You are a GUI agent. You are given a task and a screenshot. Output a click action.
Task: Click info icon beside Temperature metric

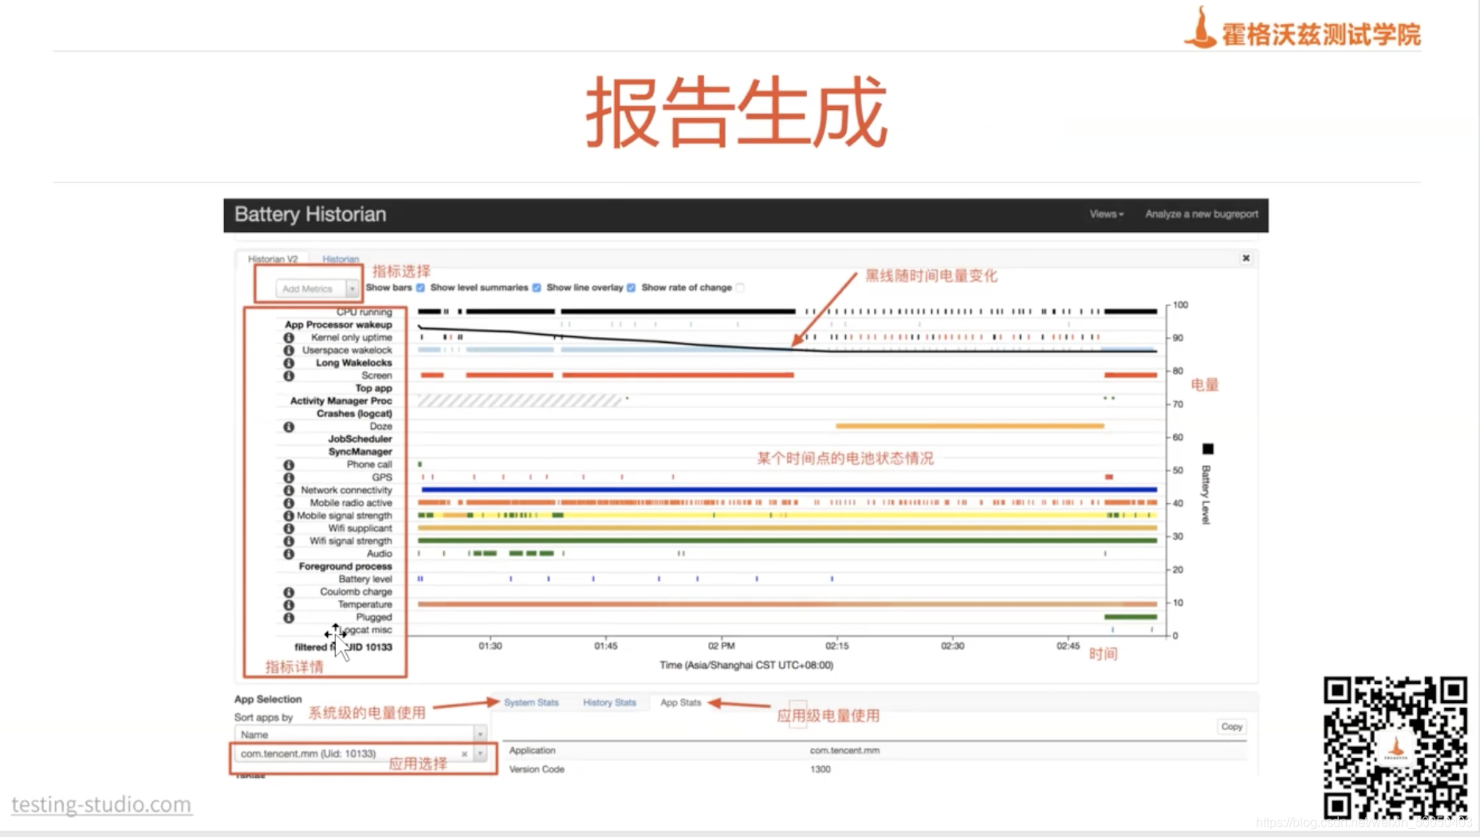[x=289, y=605]
